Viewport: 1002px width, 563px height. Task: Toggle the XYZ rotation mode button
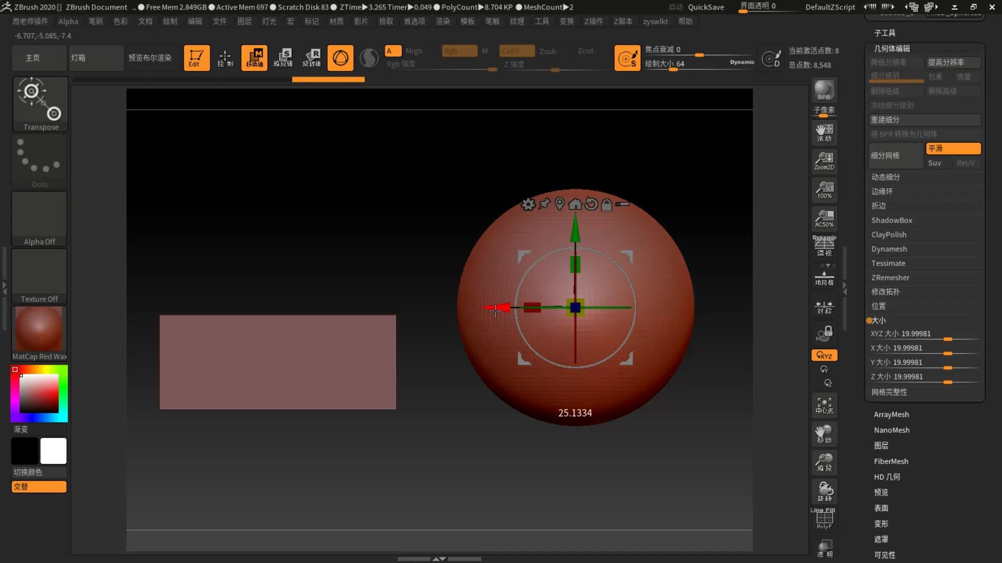824,356
